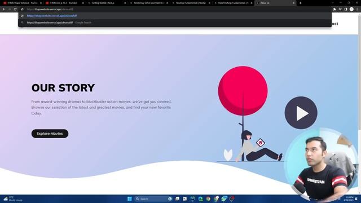Viewport: 361px width, 203px height.
Task: Reload the current page
Action: tap(15, 9)
